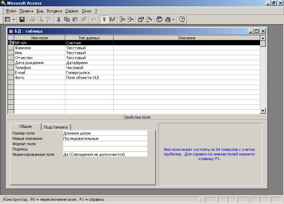Click the Copy toolbar icon
This screenshot has width=284, height=204.
tap(67, 19)
